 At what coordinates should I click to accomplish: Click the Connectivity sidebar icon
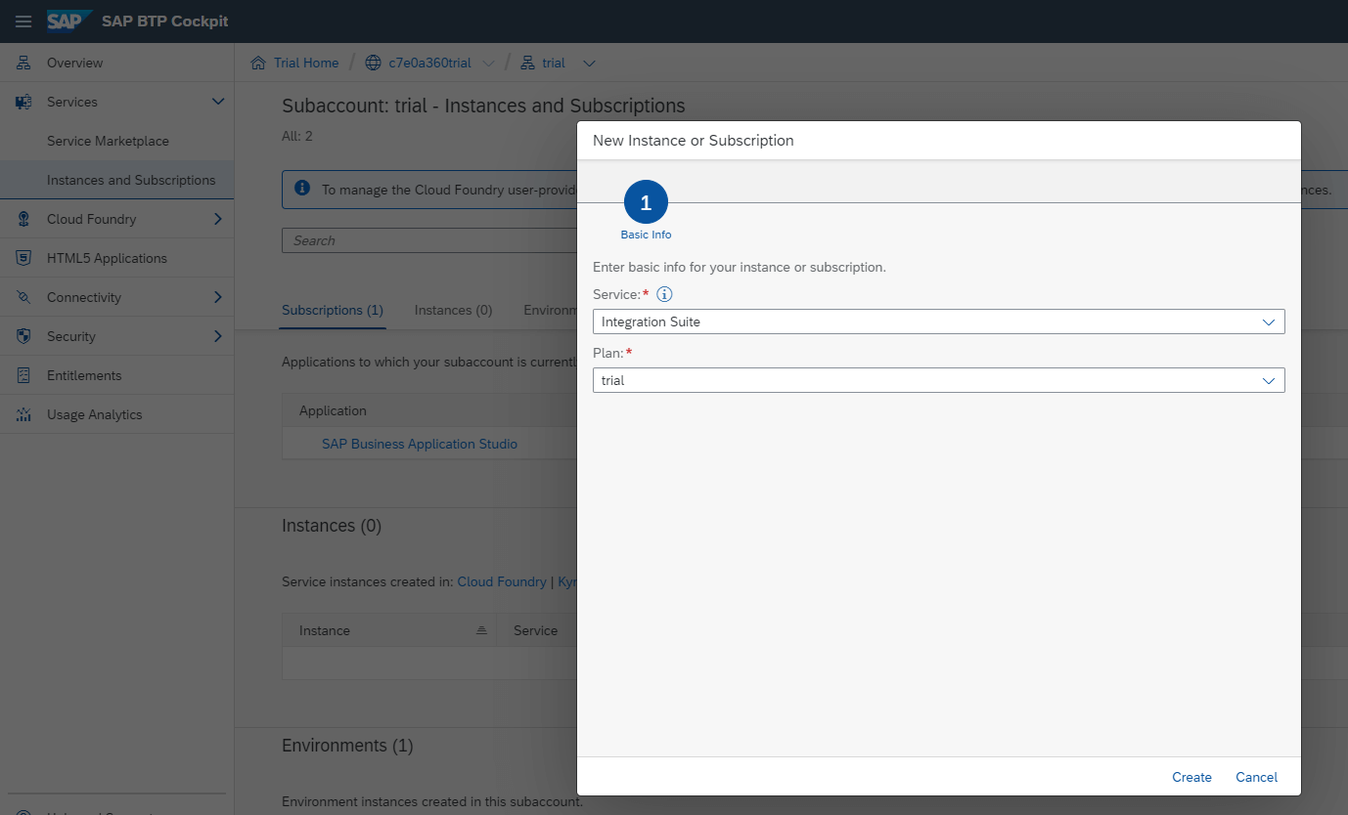point(23,297)
